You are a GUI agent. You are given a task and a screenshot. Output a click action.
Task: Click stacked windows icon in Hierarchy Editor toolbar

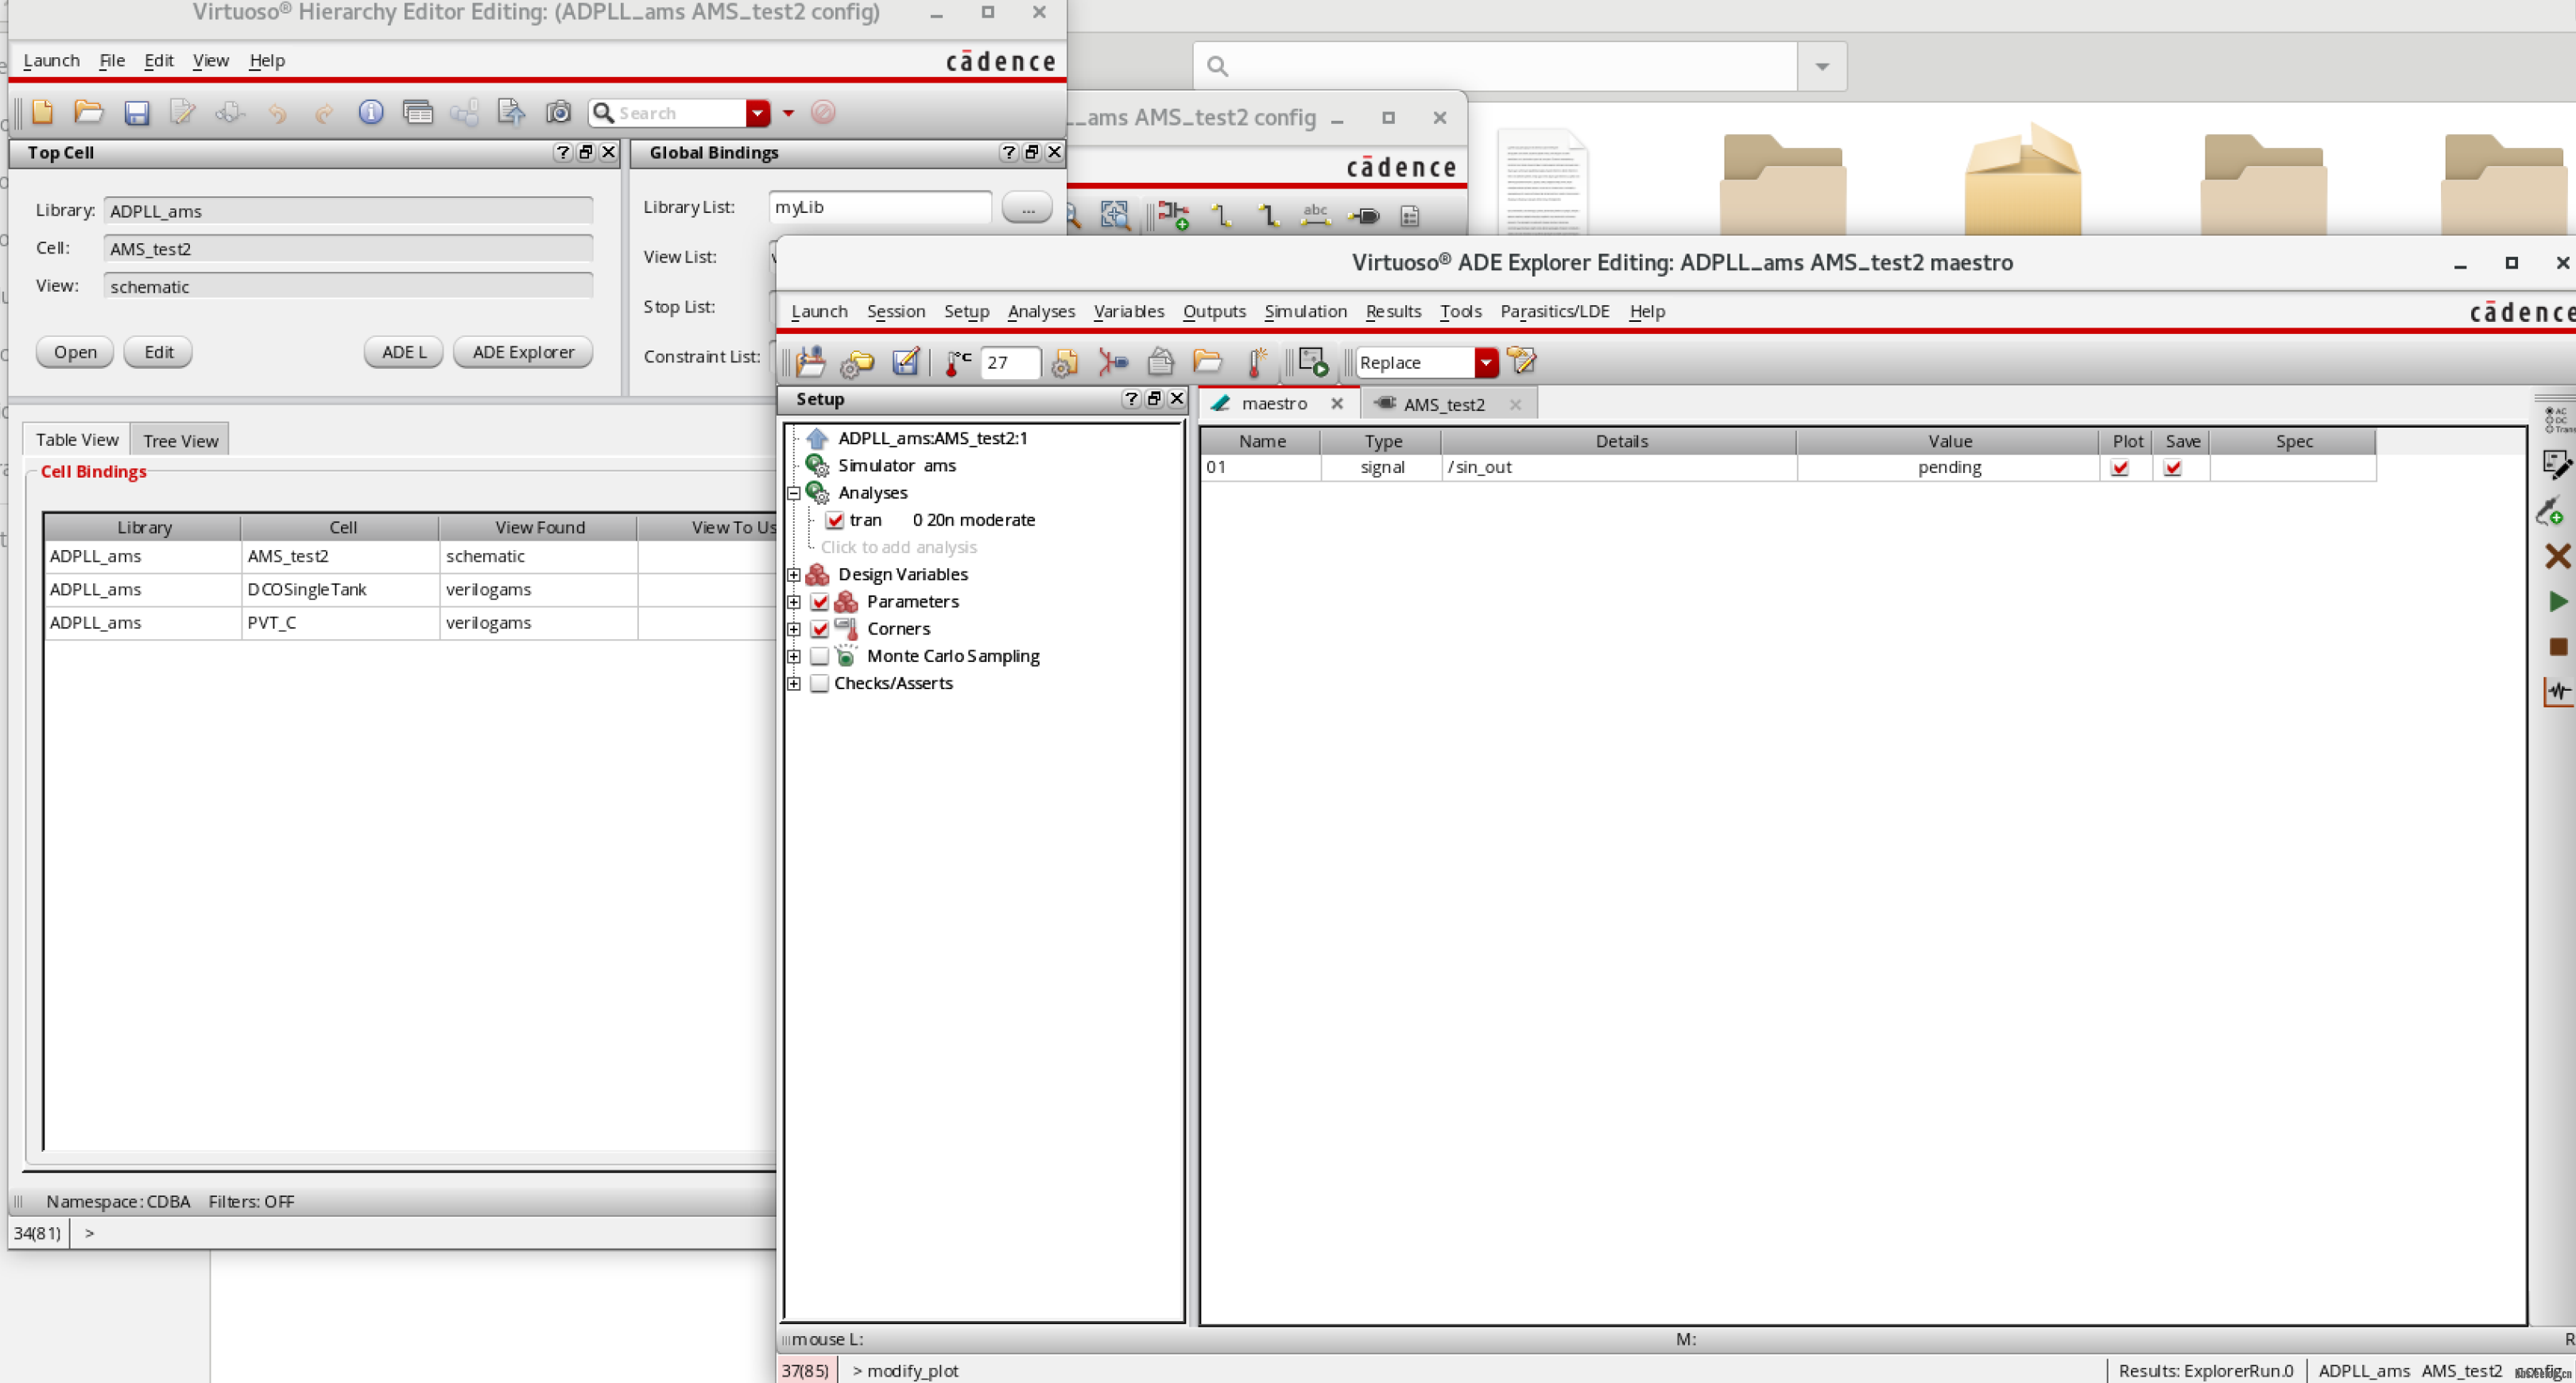click(x=417, y=112)
